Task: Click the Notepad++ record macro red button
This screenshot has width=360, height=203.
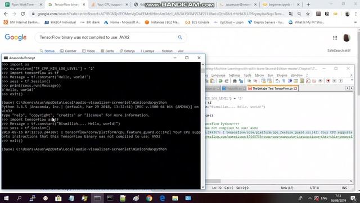Action: click(328, 81)
